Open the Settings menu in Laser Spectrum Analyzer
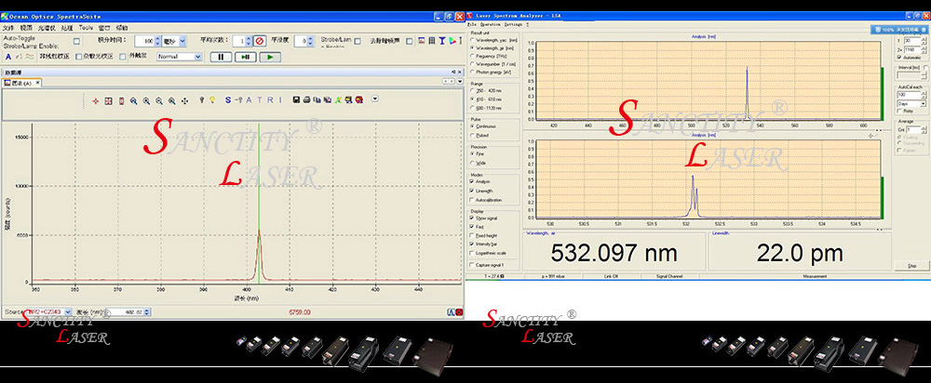931x383 pixels. [514, 24]
